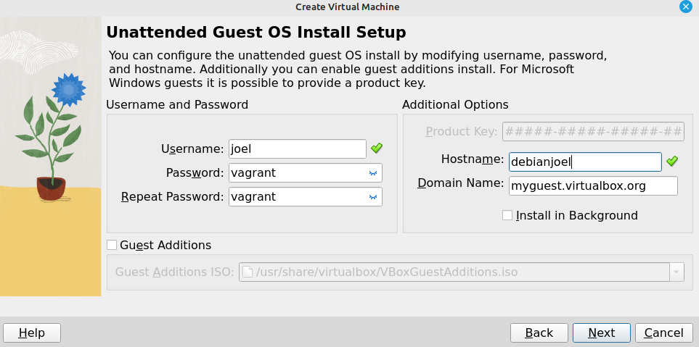699x347 pixels.
Task: Click the Password field's eye reveal icon
Action: point(373,173)
